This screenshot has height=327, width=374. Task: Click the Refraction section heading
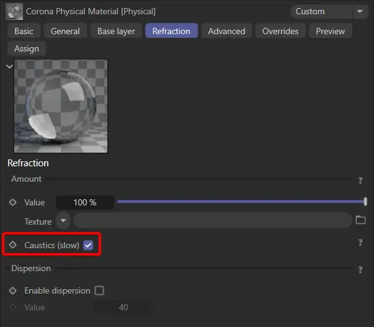28,163
